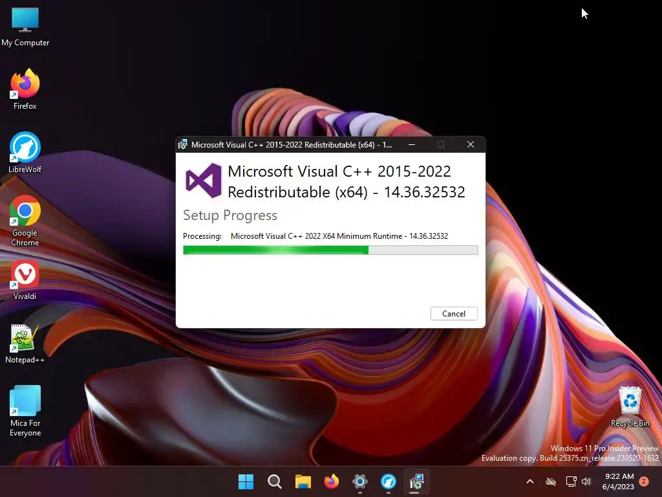Click the installer title bar icon
Screen dimensions: 662x497
pos(182,144)
